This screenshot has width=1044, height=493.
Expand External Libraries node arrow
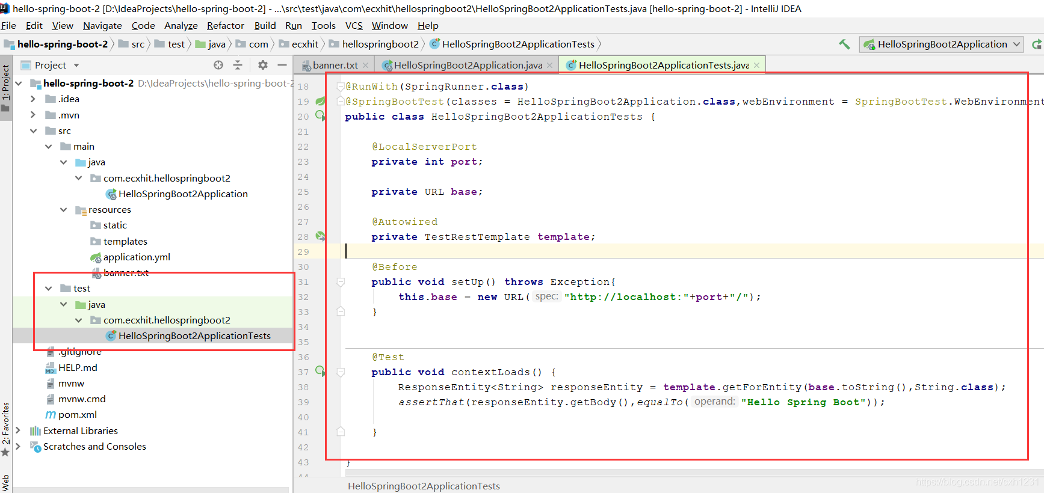[x=18, y=430]
